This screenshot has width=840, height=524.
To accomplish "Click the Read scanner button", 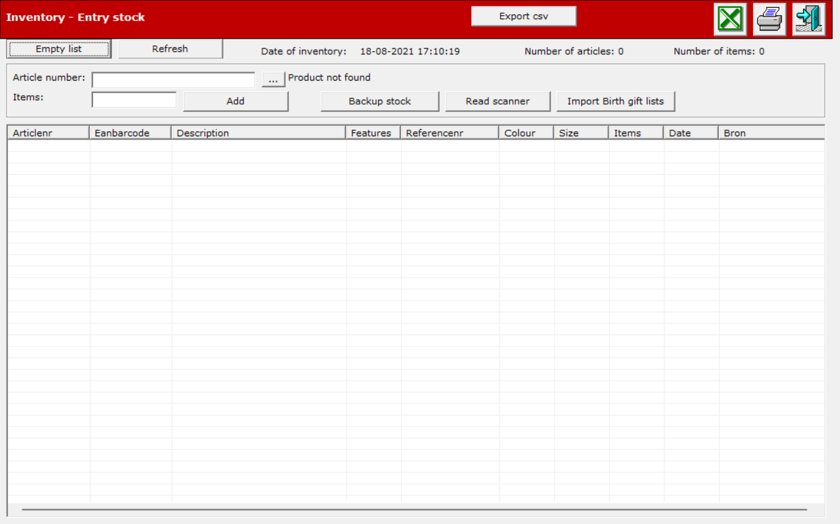I will (498, 102).
